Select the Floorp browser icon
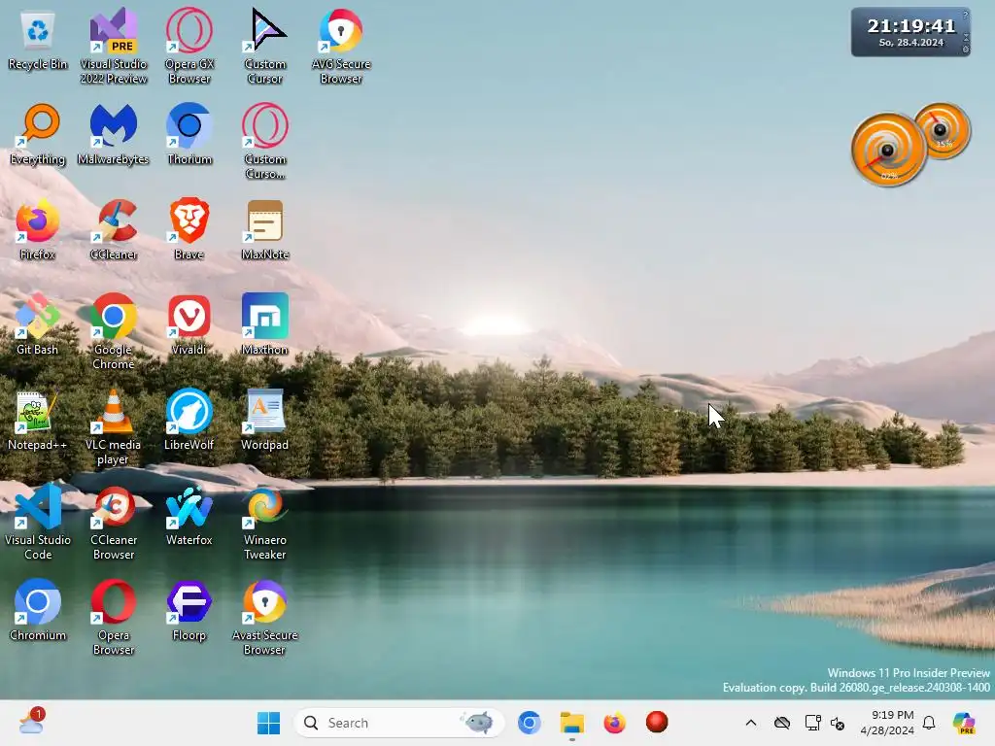Screen dimensions: 995x746 (189, 610)
